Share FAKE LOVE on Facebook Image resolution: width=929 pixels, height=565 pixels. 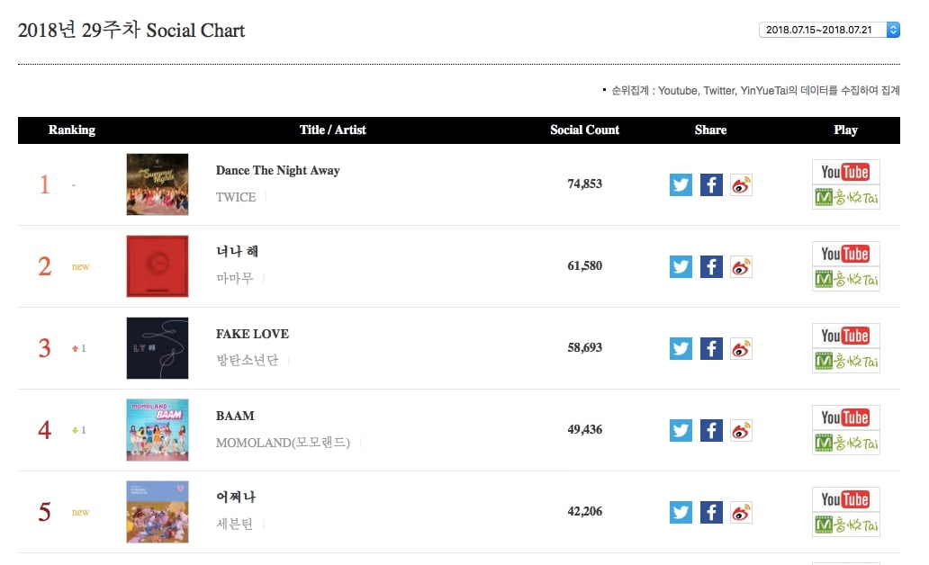click(x=711, y=349)
